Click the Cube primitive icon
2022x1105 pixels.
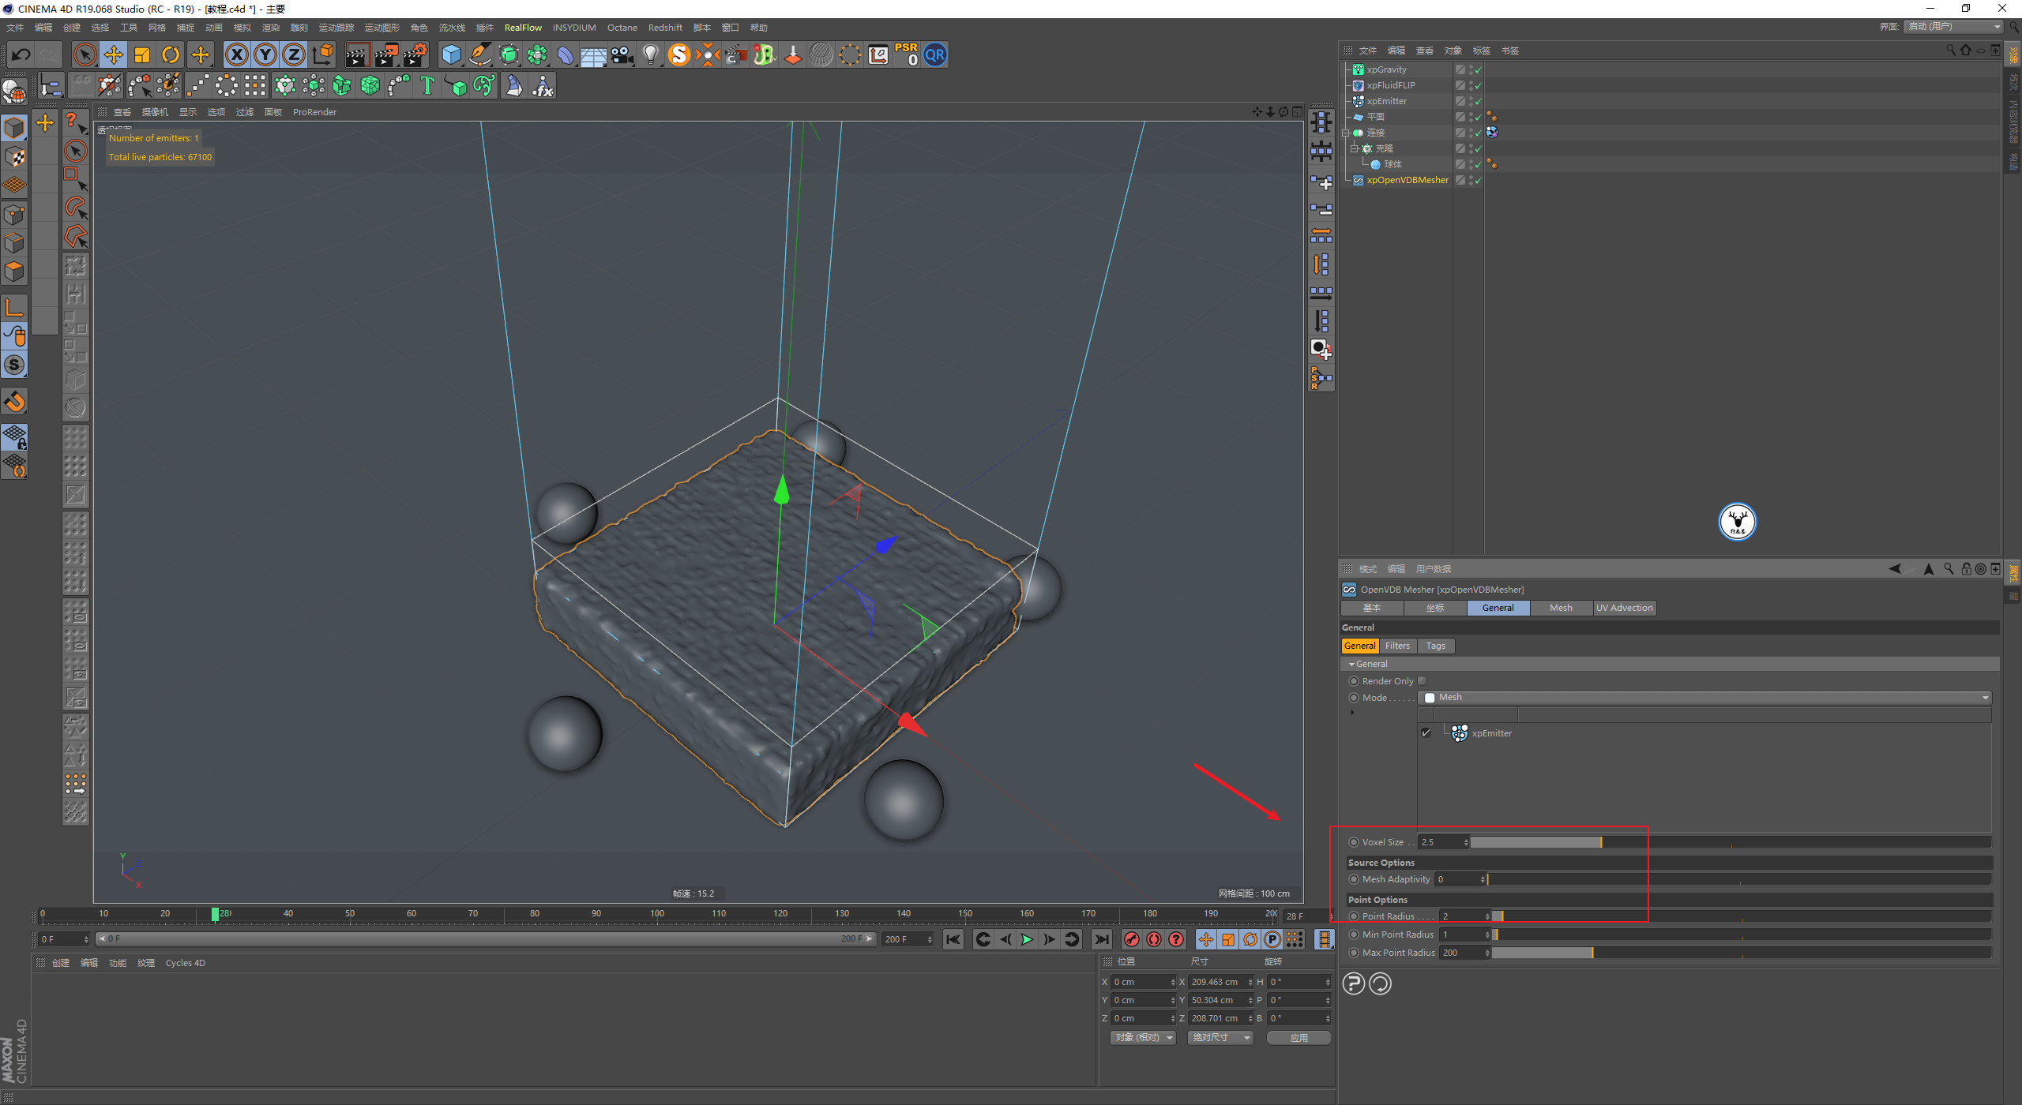coord(451,54)
